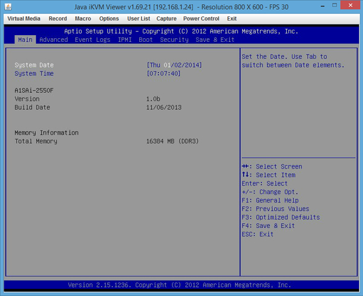Image resolution: width=363 pixels, height=296 pixels.
Task: Switch to the Security tab
Action: 174,39
